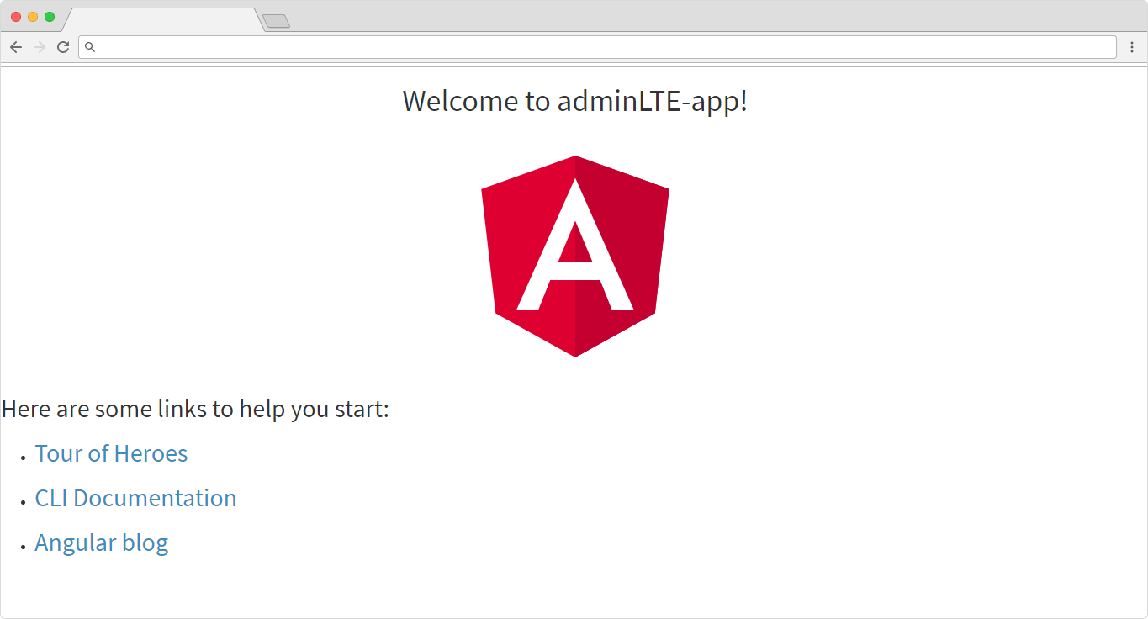This screenshot has width=1148, height=619.
Task: Visit the Angular blog link
Action: [101, 543]
